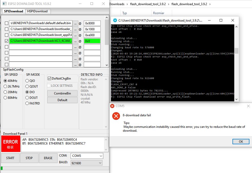Toggle the DoNotChgBin checkbox
Screen dimensions: 252x173
point(50,79)
